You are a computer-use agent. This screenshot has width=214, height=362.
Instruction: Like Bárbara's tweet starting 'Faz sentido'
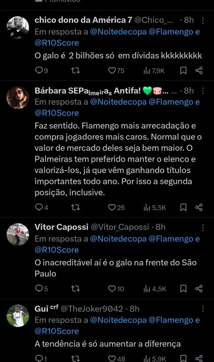[112, 207]
